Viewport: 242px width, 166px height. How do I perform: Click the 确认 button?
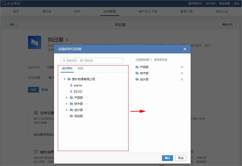(167, 158)
